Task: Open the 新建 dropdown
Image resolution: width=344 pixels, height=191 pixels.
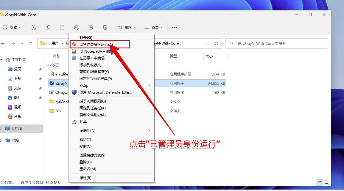Action: (12, 27)
